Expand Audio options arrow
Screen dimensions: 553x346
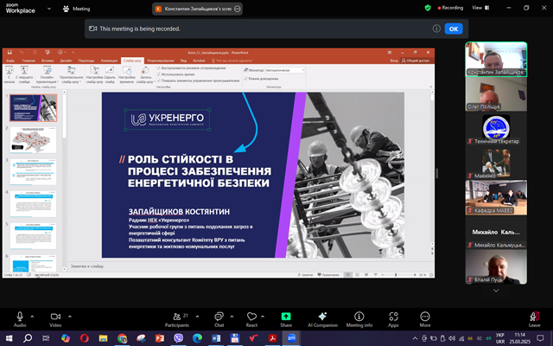tap(32, 317)
